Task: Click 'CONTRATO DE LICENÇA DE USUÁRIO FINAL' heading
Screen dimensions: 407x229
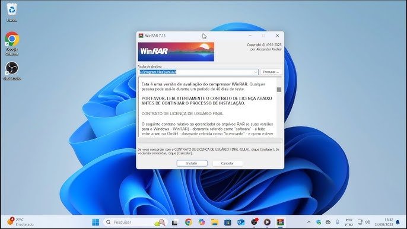Action: pos(183,114)
